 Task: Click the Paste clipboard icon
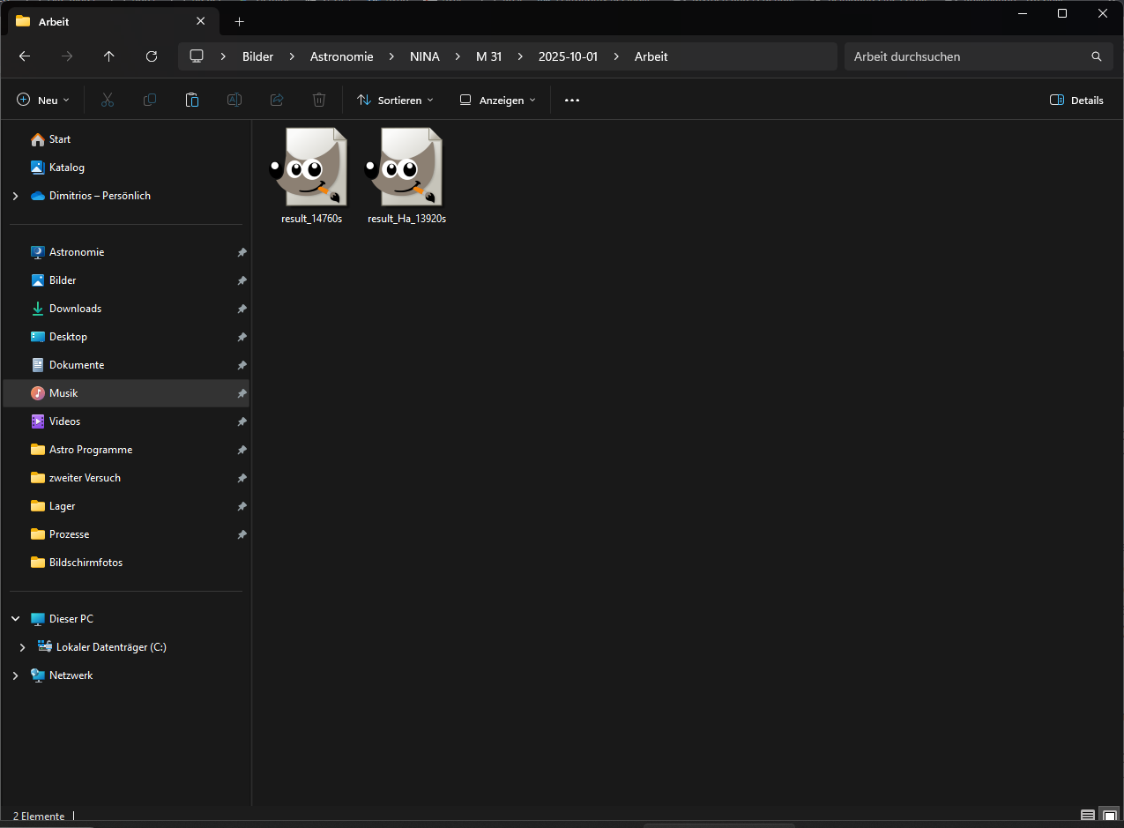coord(192,101)
